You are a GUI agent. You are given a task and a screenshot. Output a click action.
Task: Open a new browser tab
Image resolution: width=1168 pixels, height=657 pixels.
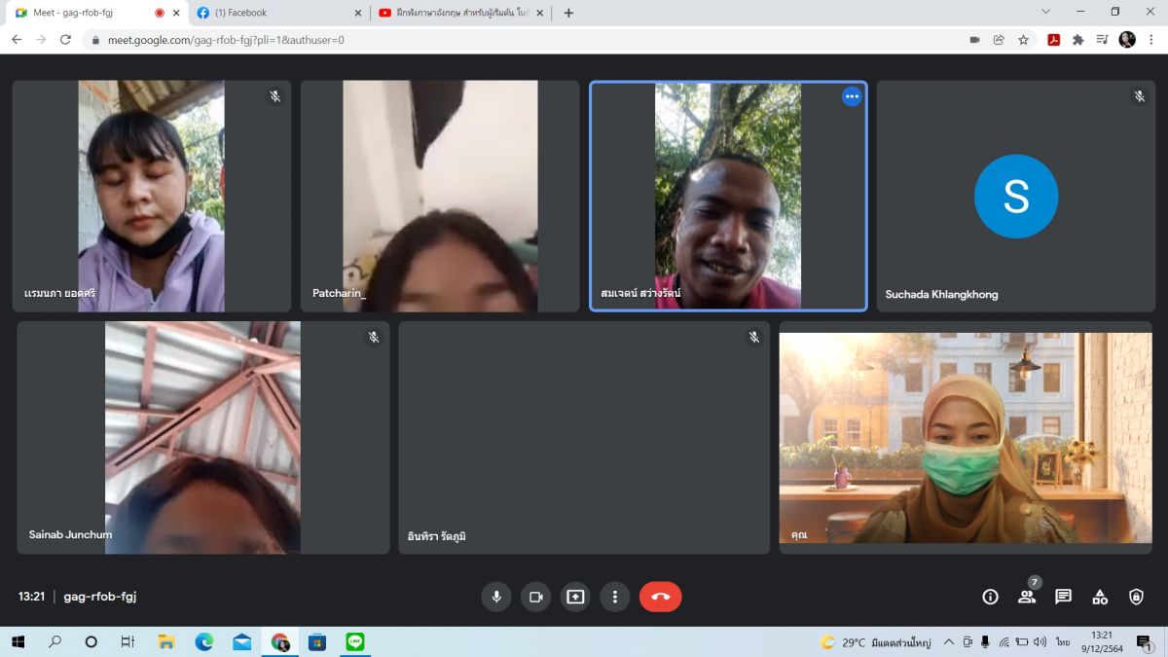(x=568, y=13)
